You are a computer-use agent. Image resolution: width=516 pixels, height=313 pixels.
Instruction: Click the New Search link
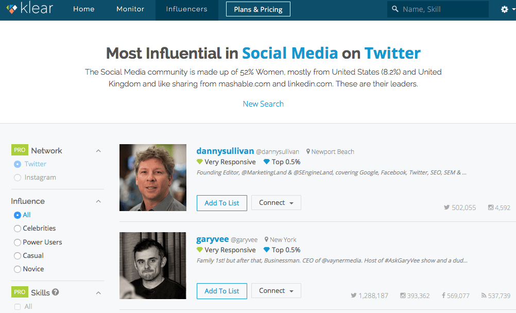coord(263,103)
